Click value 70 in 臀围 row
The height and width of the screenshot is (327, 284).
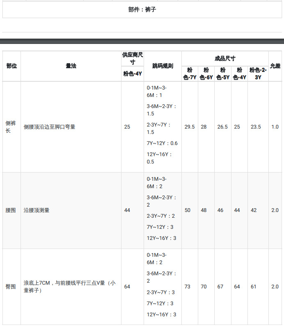[204, 287]
